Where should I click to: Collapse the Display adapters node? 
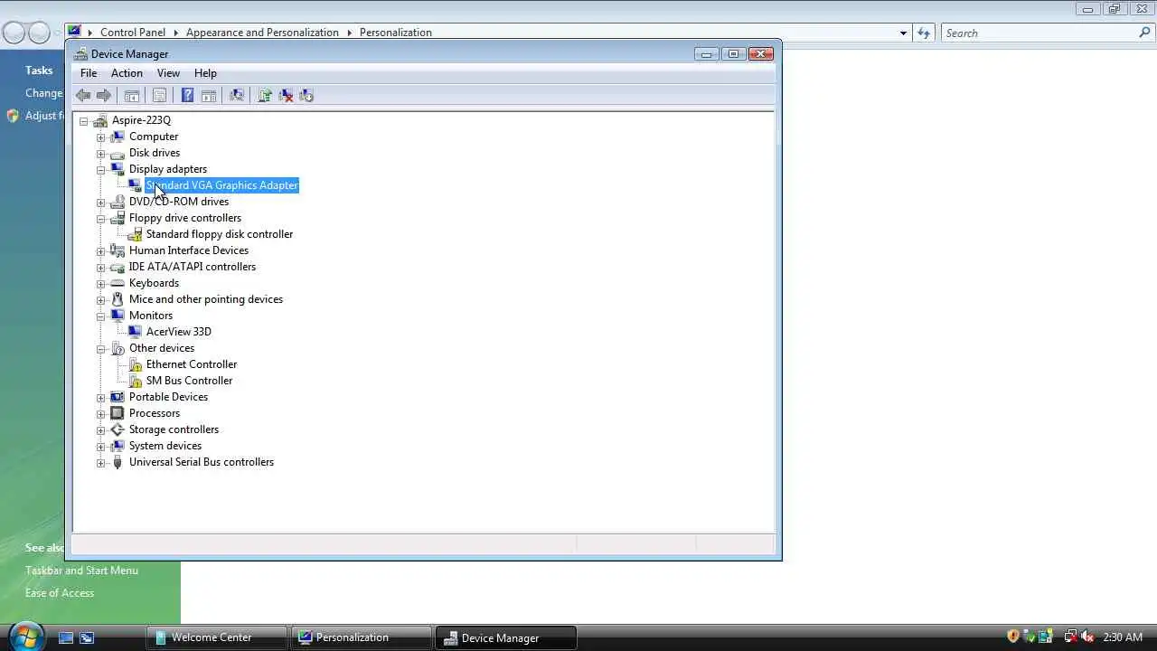tap(101, 169)
